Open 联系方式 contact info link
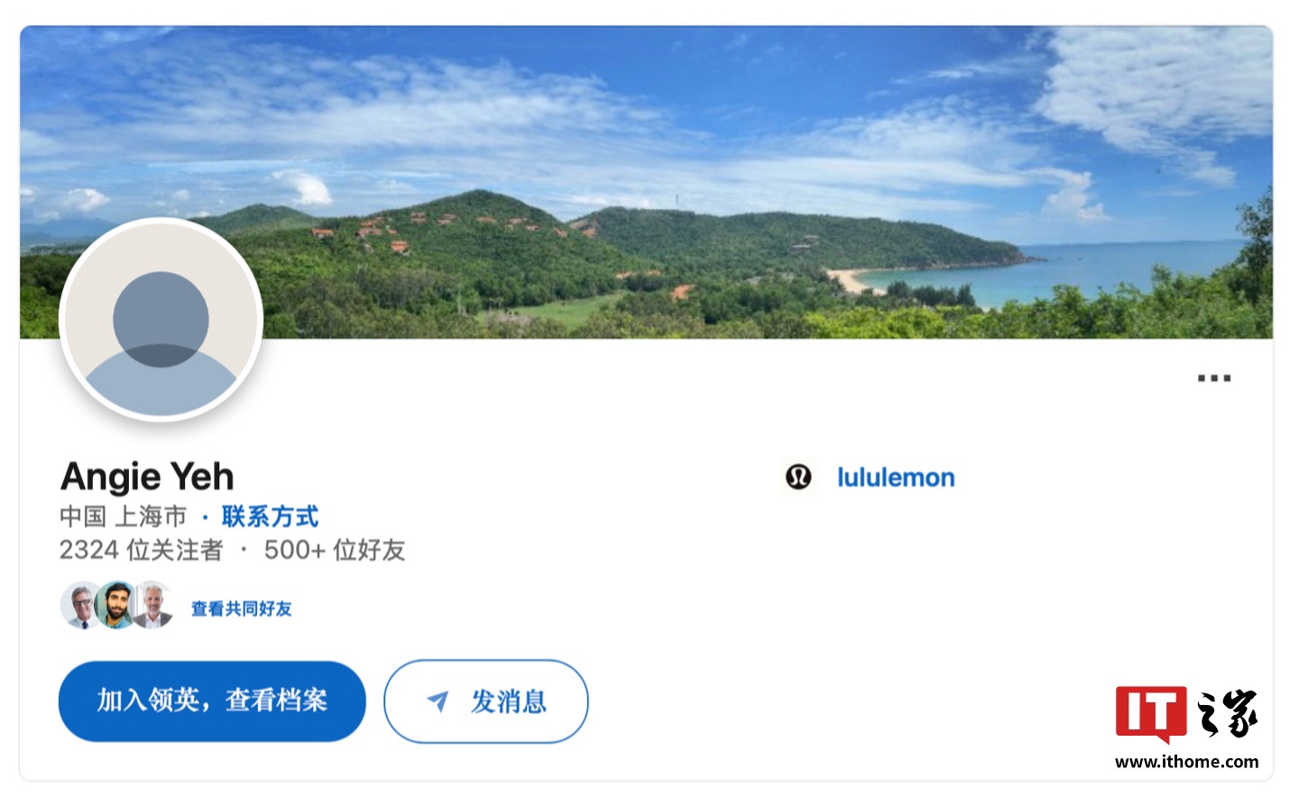The image size is (1299, 797). [x=270, y=517]
